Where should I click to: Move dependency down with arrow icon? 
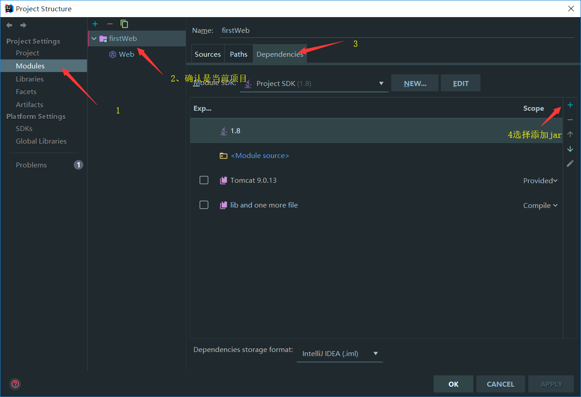570,149
